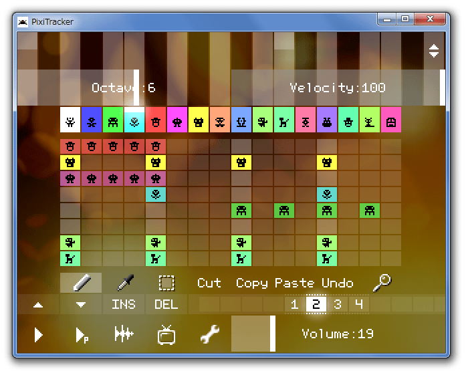466x371 pixels.
Task: Select the lime tenth palette instrument
Action: pyautogui.click(x=263, y=120)
